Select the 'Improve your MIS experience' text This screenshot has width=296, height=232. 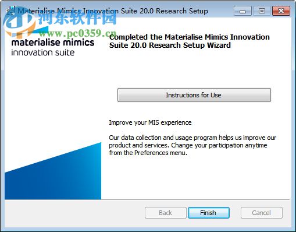click(150, 122)
